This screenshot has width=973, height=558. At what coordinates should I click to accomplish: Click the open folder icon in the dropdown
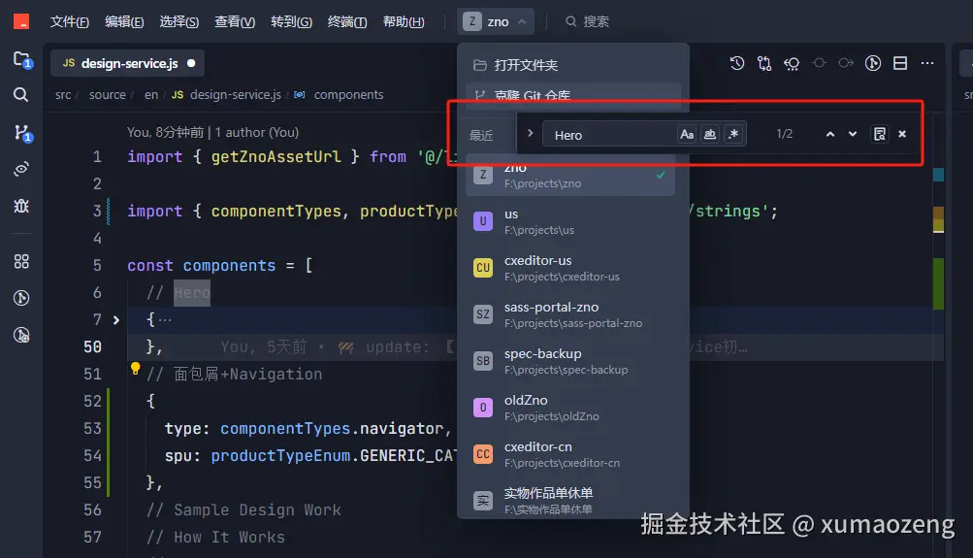click(x=479, y=65)
